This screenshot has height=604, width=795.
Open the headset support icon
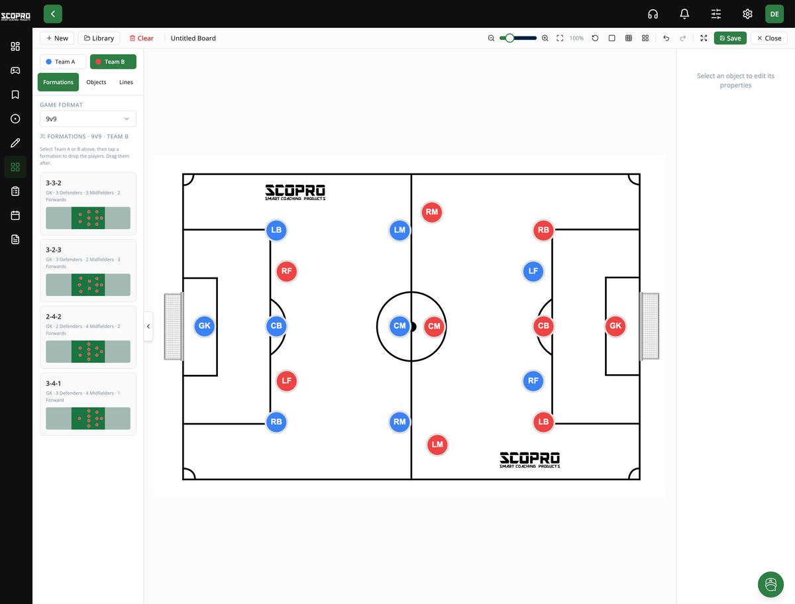pos(653,14)
